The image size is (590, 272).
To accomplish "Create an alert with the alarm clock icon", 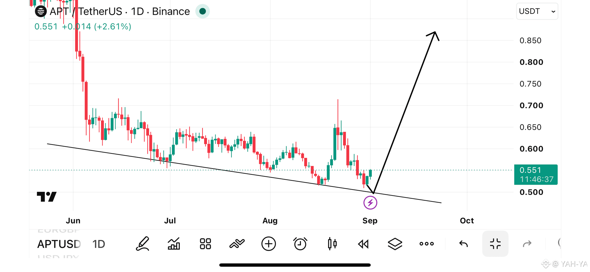I will pos(300,244).
